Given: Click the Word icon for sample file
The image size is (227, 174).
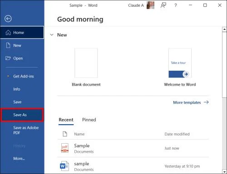Looking at the screenshot, I should click(x=64, y=166).
